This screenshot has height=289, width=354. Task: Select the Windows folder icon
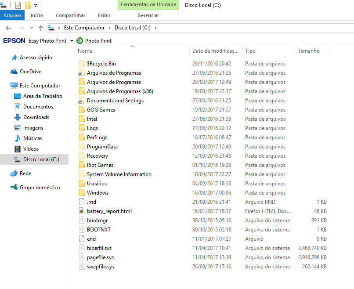point(82,193)
